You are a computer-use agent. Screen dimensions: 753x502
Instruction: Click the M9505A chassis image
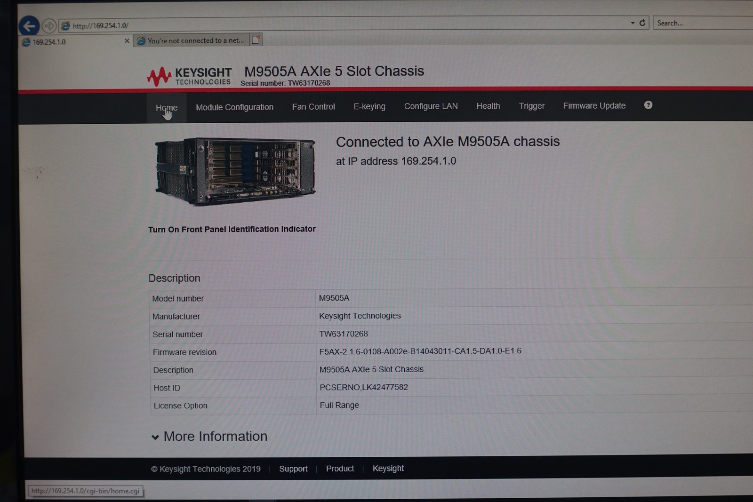click(x=235, y=171)
